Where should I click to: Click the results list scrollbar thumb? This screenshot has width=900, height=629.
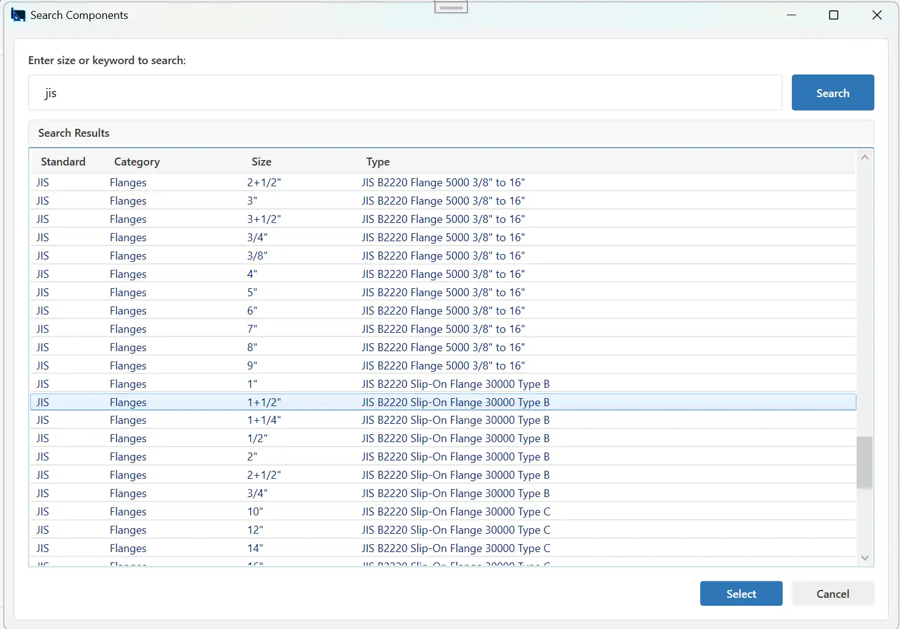tap(865, 462)
